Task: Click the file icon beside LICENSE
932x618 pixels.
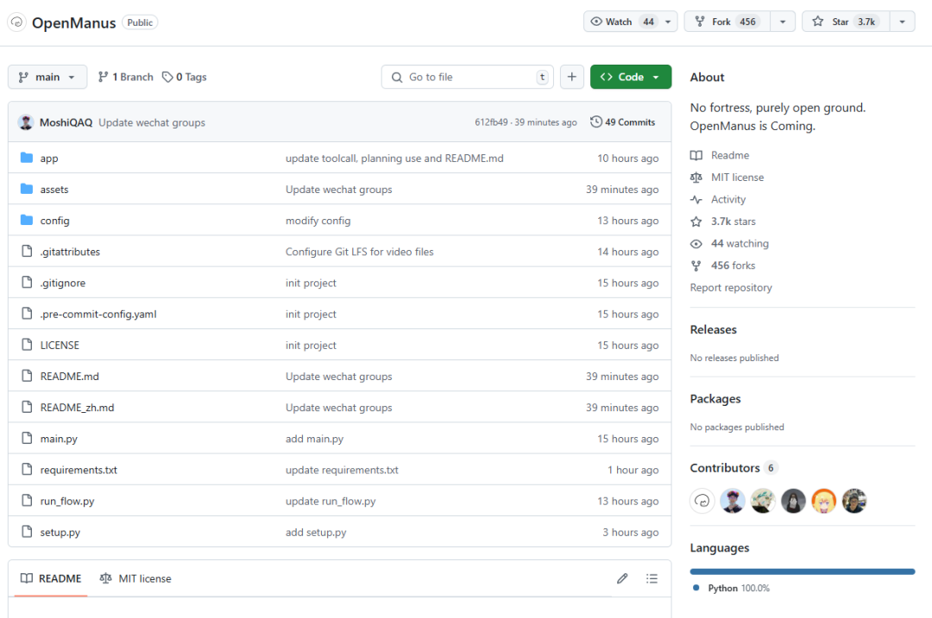Action: pyautogui.click(x=27, y=344)
